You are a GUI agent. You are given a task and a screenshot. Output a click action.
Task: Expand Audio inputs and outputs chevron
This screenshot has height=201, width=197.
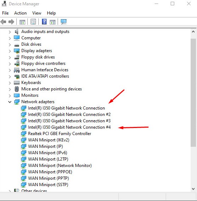click(x=10, y=32)
